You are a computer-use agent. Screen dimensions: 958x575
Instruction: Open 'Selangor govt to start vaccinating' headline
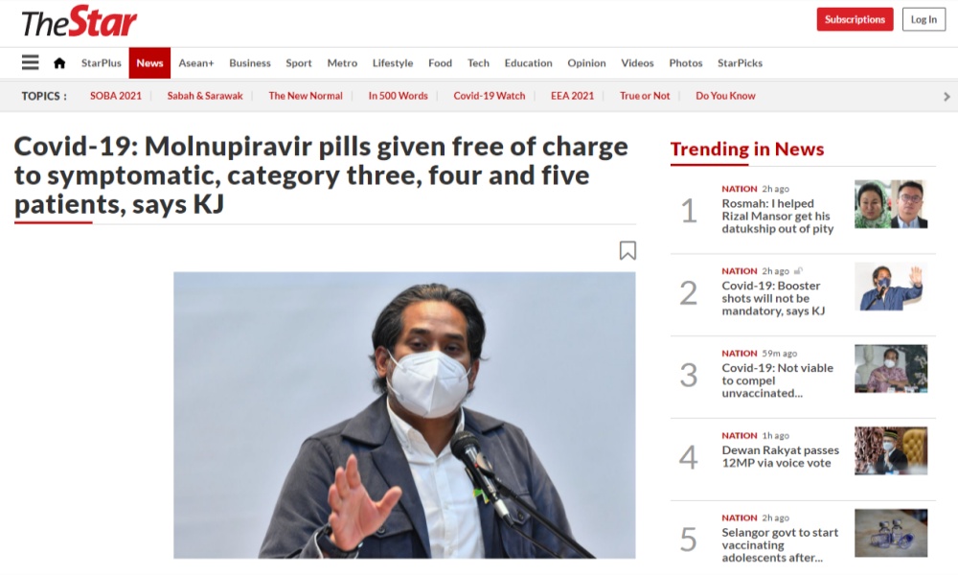tap(780, 545)
